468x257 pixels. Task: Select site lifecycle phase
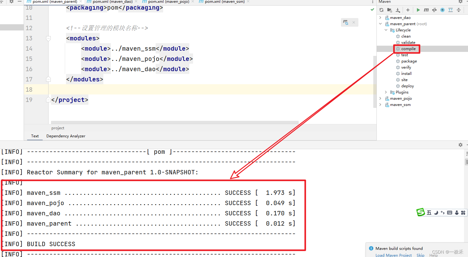(x=404, y=80)
